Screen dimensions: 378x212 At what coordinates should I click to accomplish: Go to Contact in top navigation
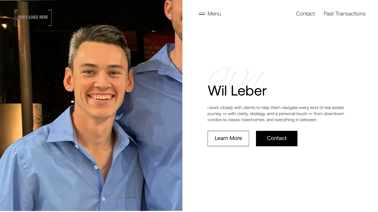[x=305, y=14]
